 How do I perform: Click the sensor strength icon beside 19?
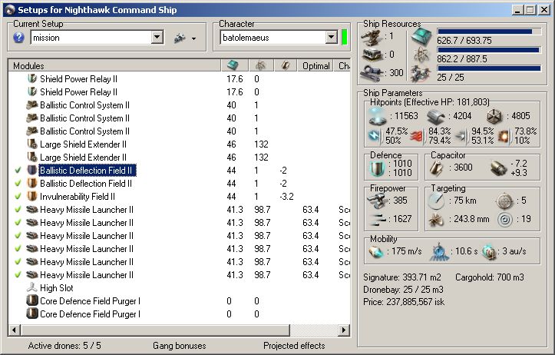(505, 220)
